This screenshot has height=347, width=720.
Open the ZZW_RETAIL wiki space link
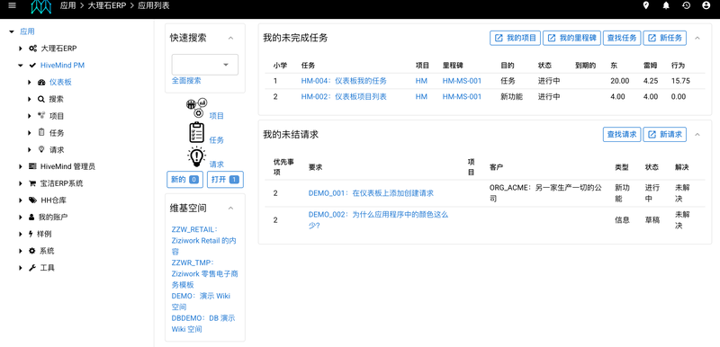(204, 240)
